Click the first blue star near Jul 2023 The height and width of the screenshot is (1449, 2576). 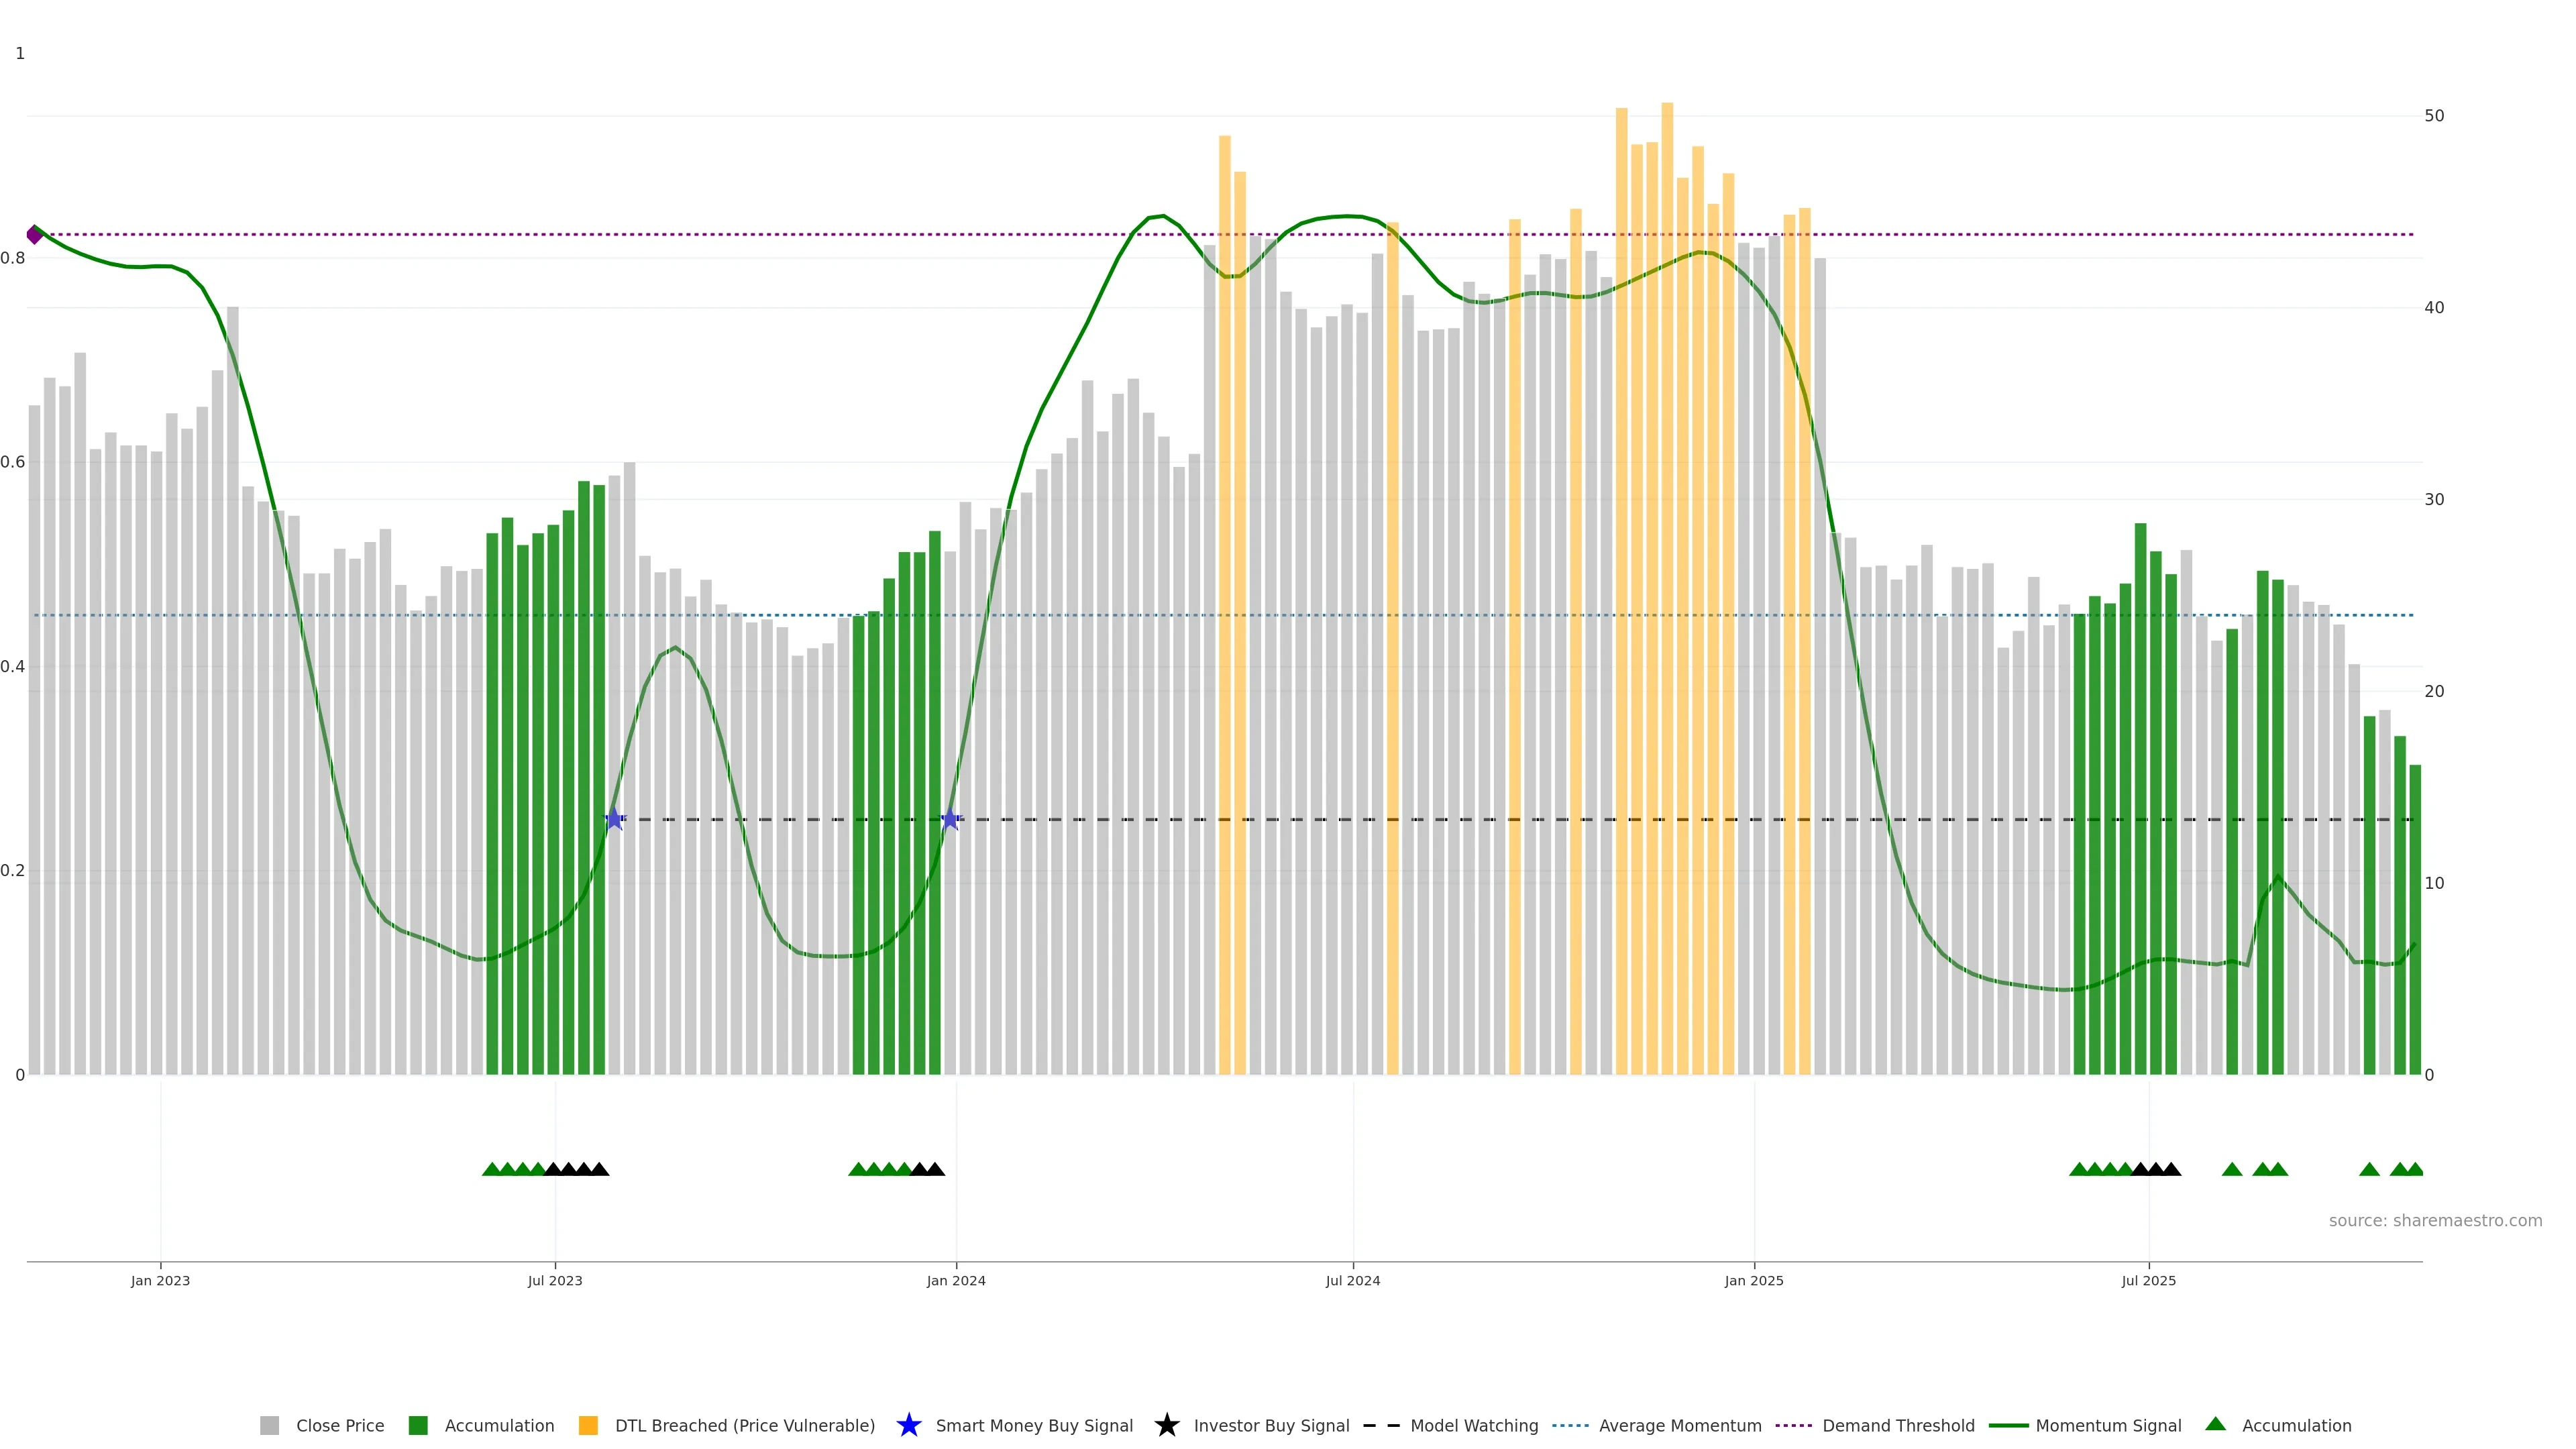(x=614, y=820)
